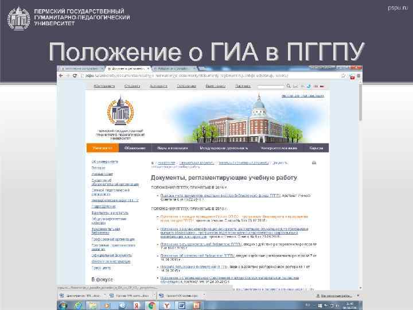Screen dimensions: 413x310
Task: Switch to the third browser tab
Action: [174, 68]
